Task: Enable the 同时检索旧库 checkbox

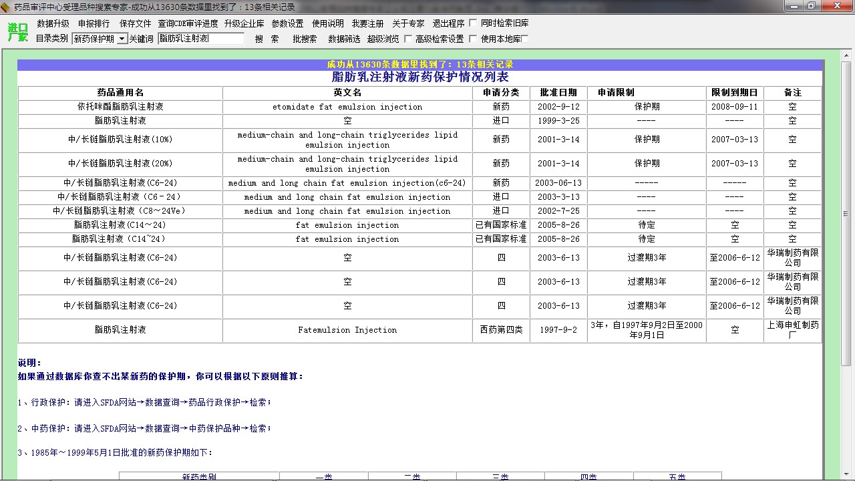Action: (474, 23)
